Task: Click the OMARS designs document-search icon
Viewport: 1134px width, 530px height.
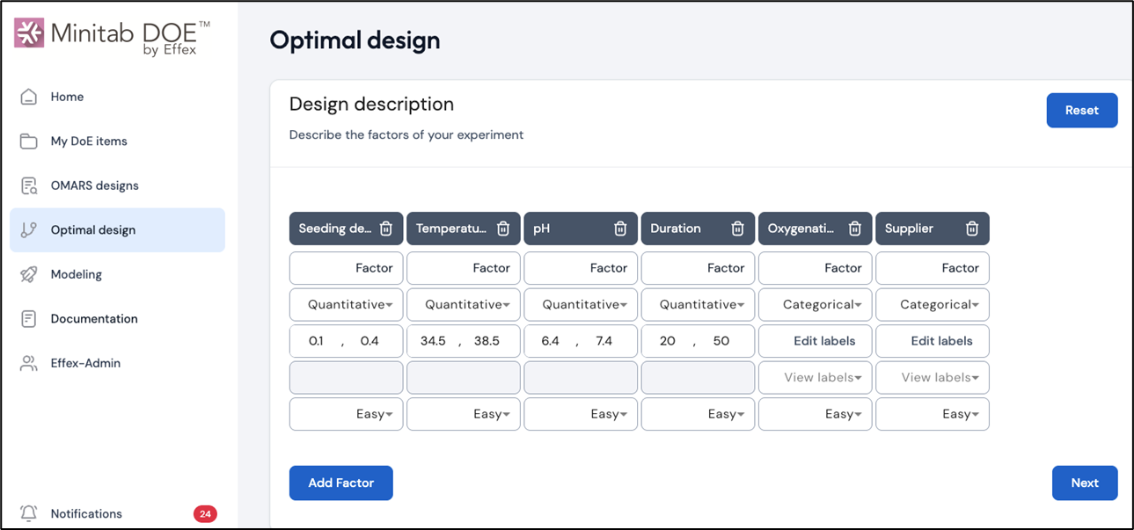Action: tap(29, 185)
